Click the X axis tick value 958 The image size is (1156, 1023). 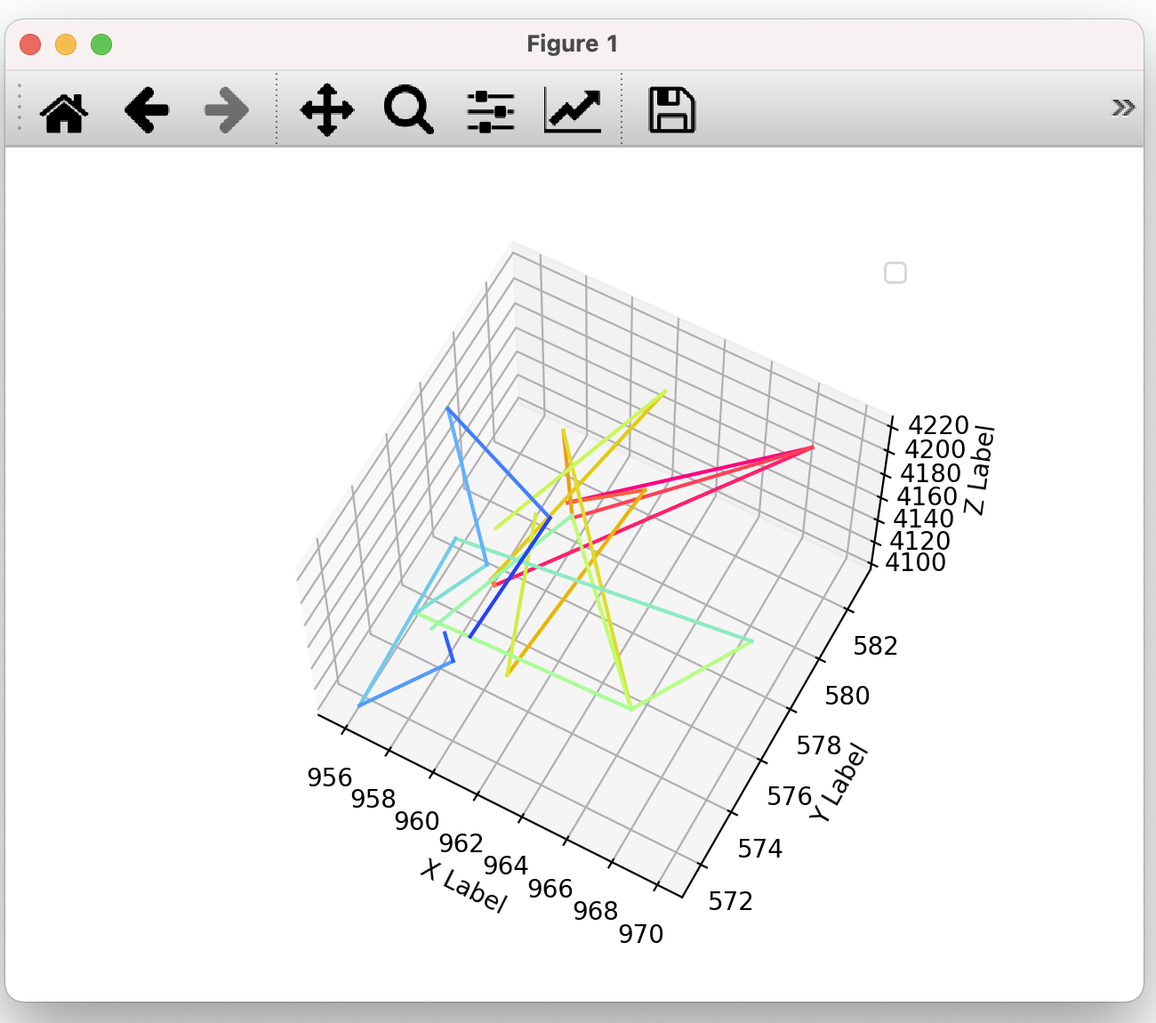coord(373,799)
